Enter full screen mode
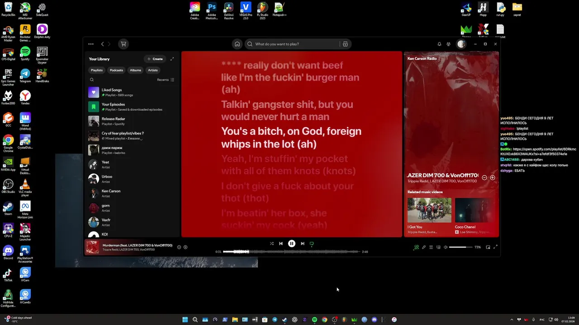 [495, 247]
